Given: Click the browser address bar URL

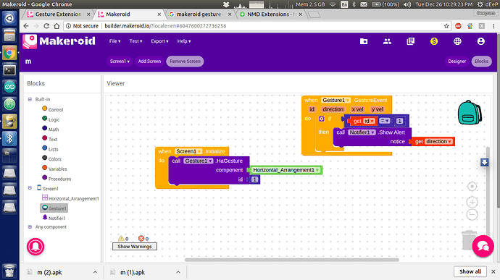Looking at the screenshot, I should (165, 26).
